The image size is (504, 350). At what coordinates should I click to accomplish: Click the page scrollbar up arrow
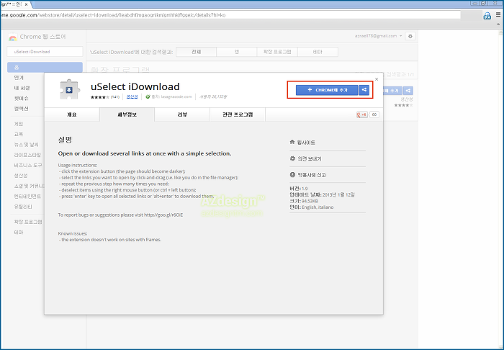click(x=501, y=33)
